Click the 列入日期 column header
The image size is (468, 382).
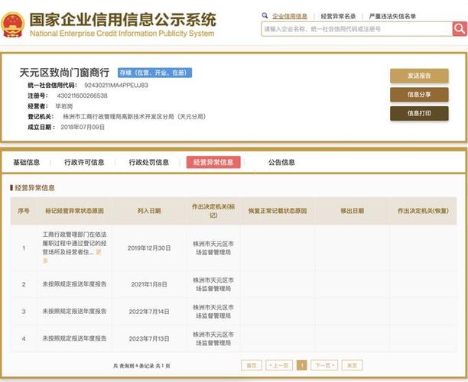[x=149, y=211]
